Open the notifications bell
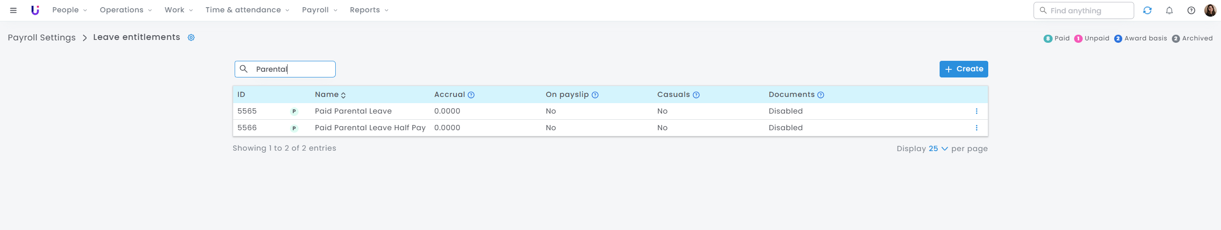The height and width of the screenshot is (230, 1221). [1169, 10]
